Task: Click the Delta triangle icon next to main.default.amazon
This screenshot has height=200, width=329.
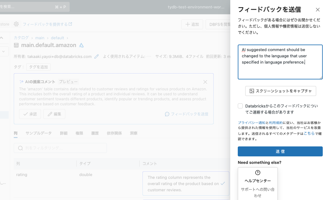Action: point(81,45)
